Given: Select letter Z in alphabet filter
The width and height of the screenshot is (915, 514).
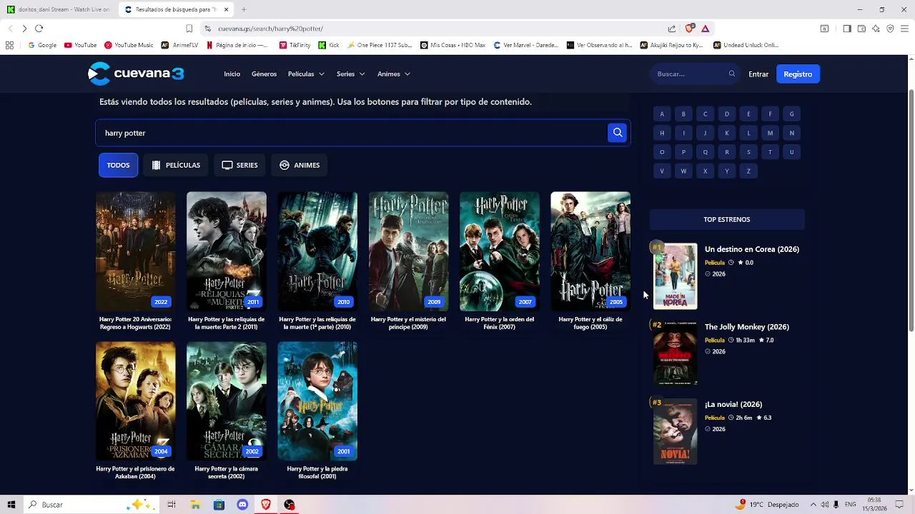Looking at the screenshot, I should [x=748, y=171].
